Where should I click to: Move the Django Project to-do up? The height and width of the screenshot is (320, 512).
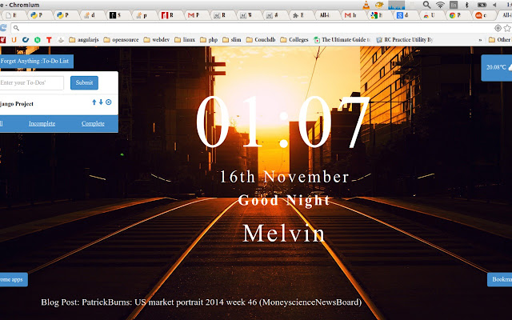pos(94,102)
